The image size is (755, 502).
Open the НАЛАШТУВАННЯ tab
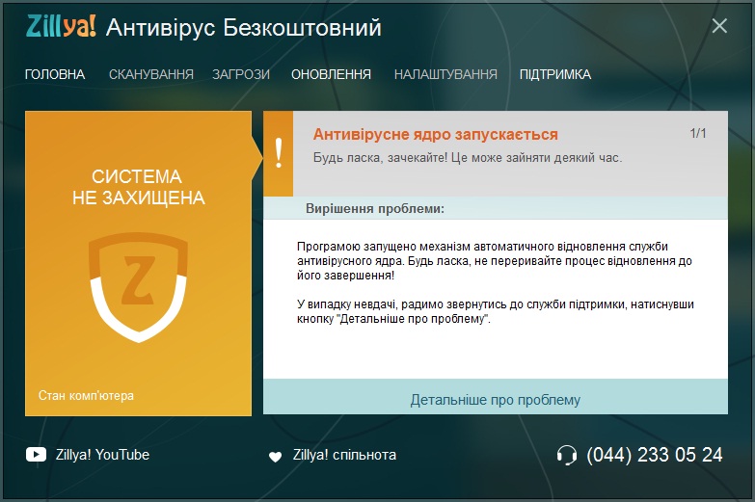(445, 74)
